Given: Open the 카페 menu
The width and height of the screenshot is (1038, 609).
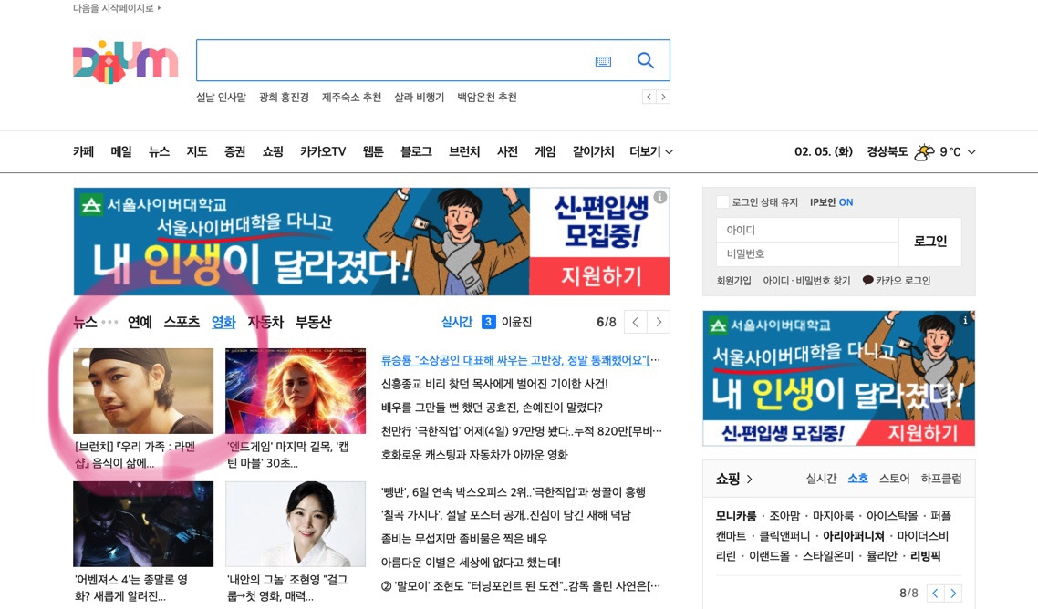Looking at the screenshot, I should click(x=83, y=151).
